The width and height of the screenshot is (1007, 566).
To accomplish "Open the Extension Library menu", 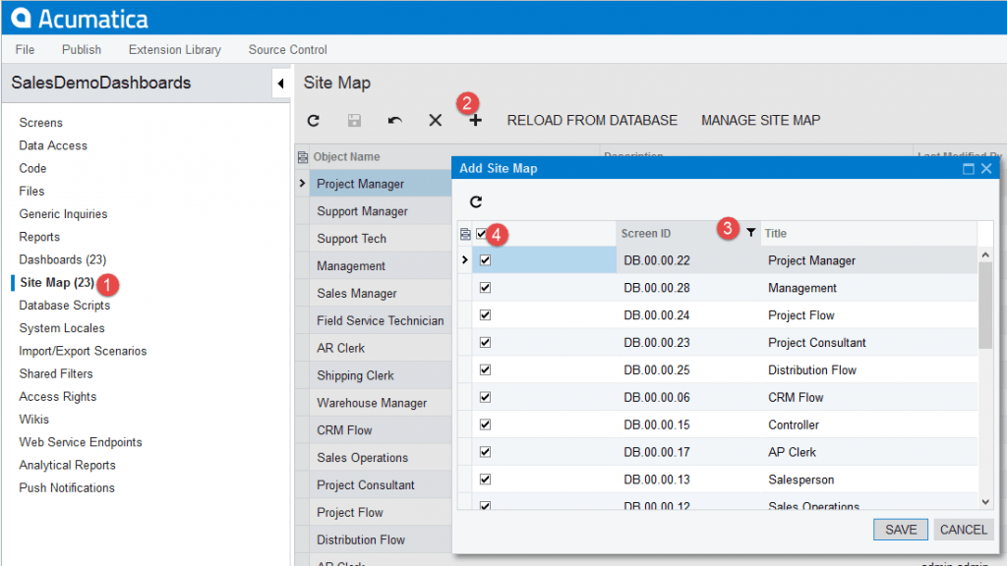I will [x=175, y=49].
